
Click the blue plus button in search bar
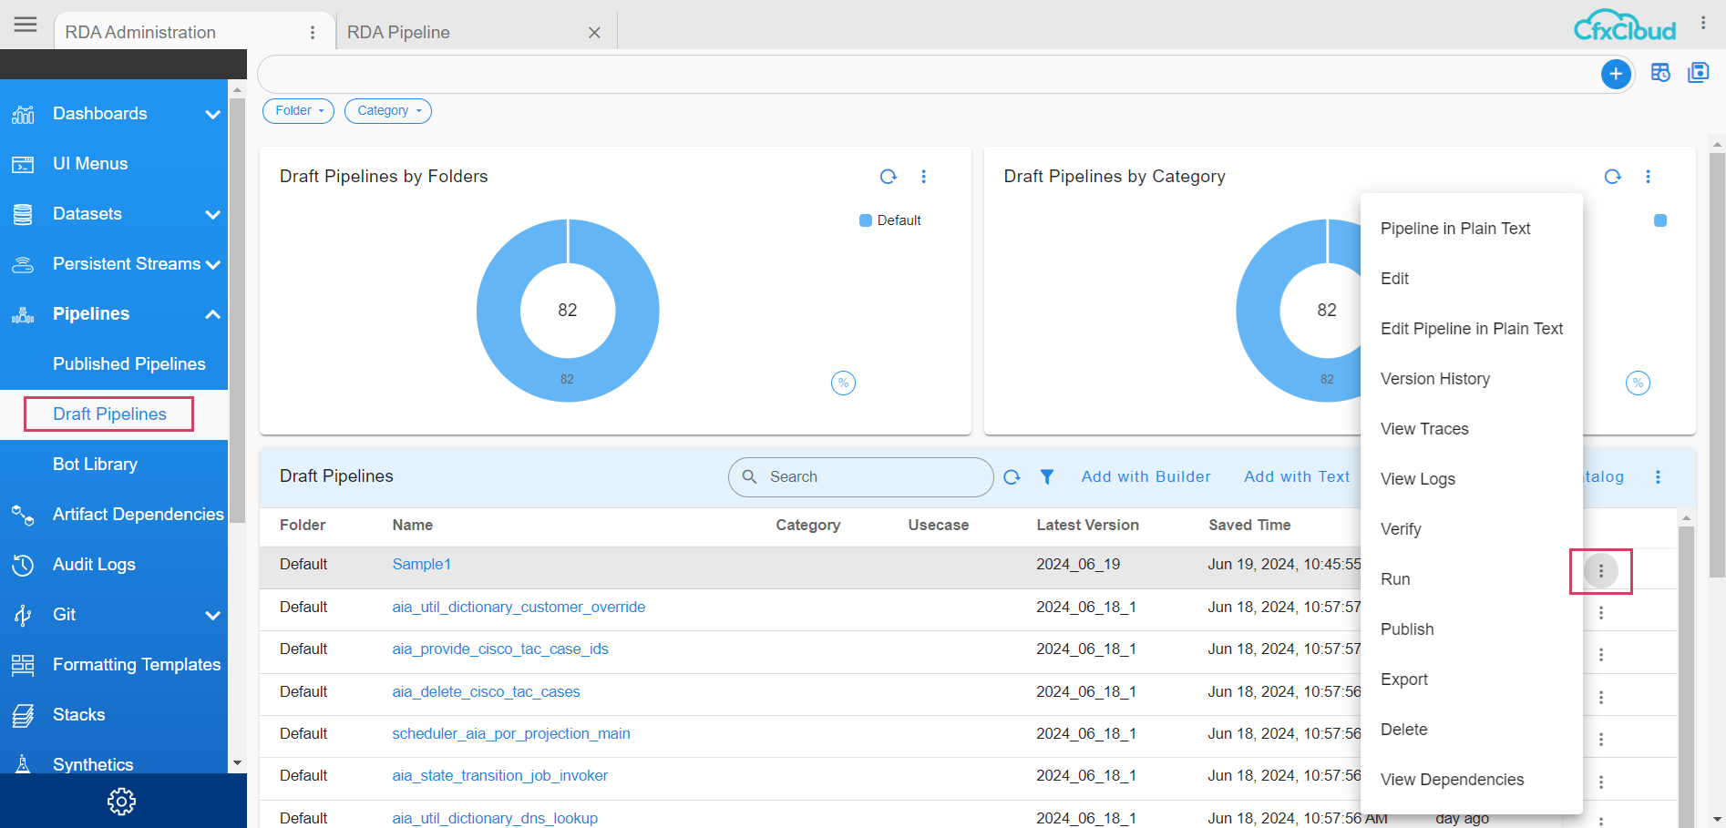[x=1616, y=74]
